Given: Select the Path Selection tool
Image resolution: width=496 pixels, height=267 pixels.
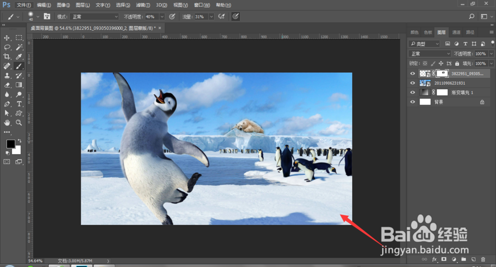Looking at the screenshot, I should coord(6,113).
